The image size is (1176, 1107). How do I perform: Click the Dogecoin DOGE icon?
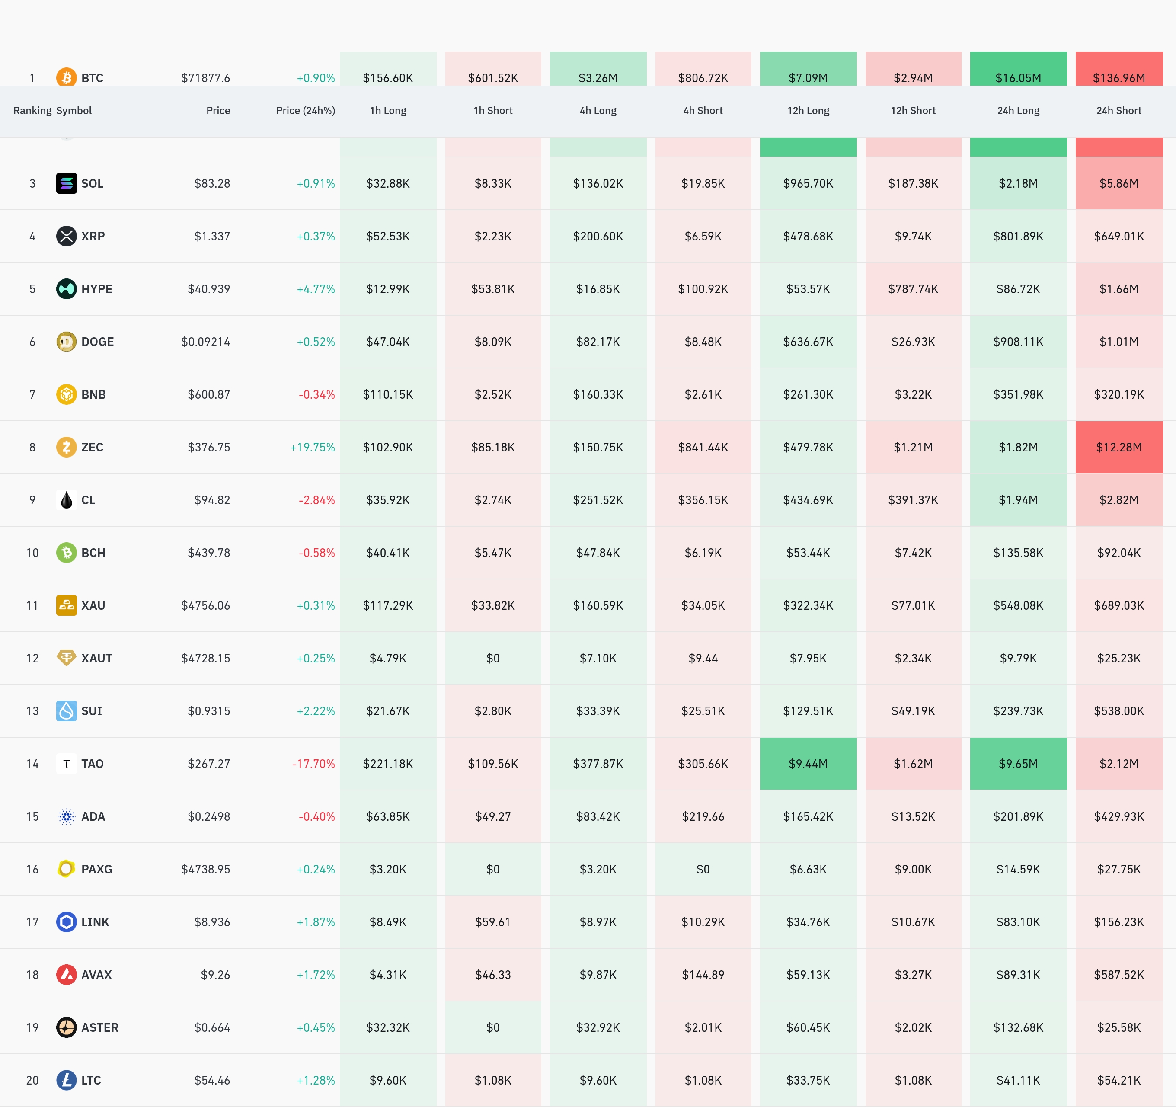pyautogui.click(x=66, y=341)
